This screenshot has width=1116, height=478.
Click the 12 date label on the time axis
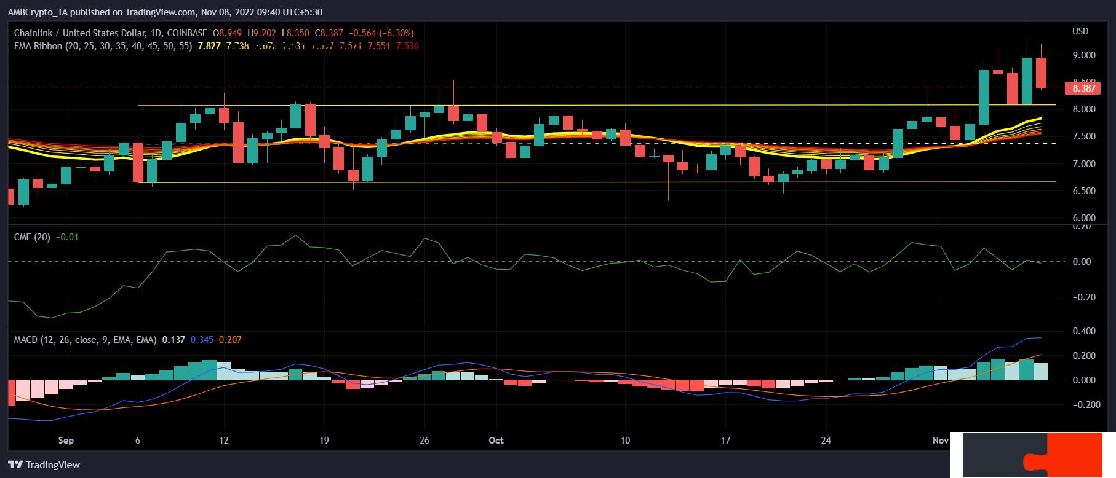click(x=223, y=441)
